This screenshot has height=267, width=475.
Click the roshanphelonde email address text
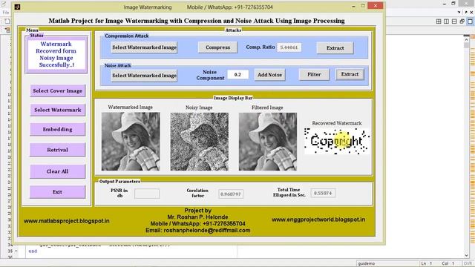(x=207, y=231)
